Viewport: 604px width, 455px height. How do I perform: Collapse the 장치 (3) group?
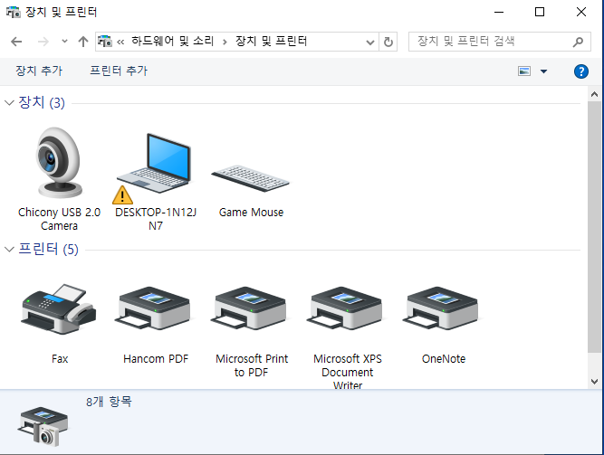click(9, 103)
